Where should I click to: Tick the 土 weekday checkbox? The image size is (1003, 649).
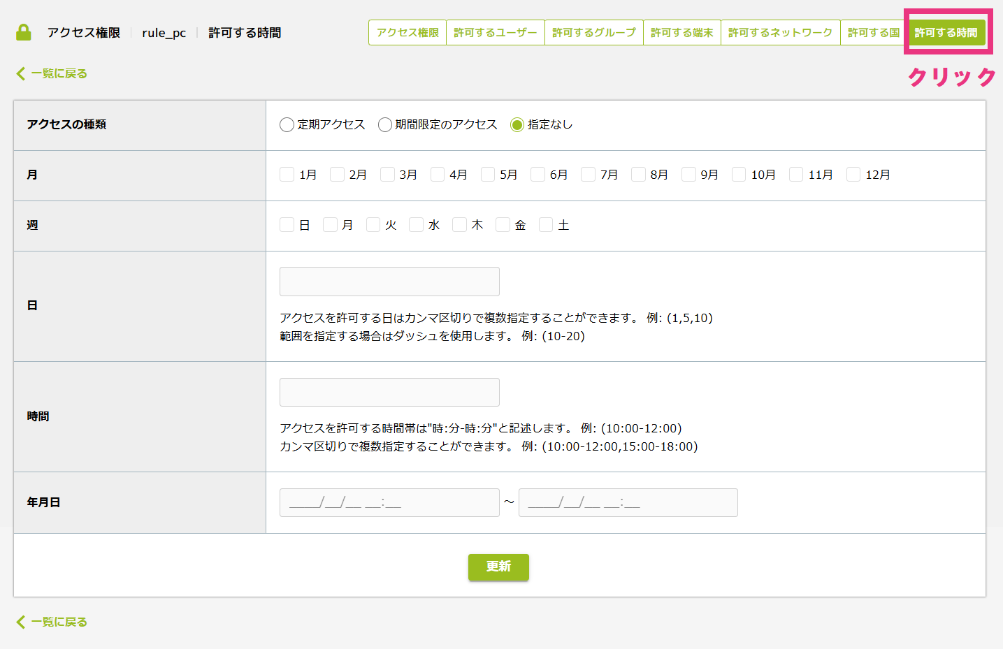[546, 224]
